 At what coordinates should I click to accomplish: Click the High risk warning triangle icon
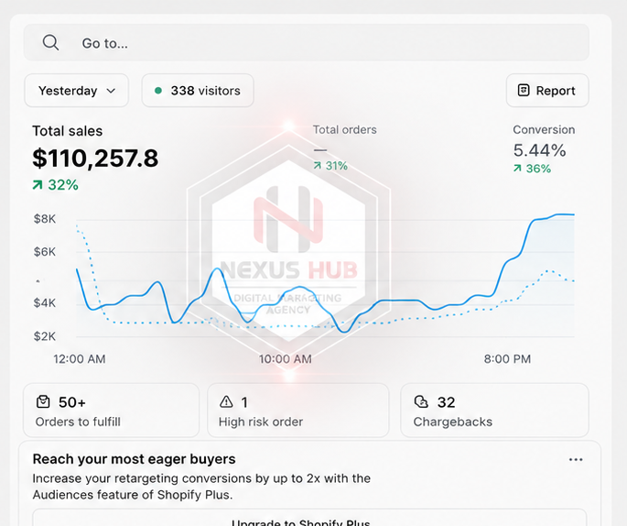[x=226, y=401]
